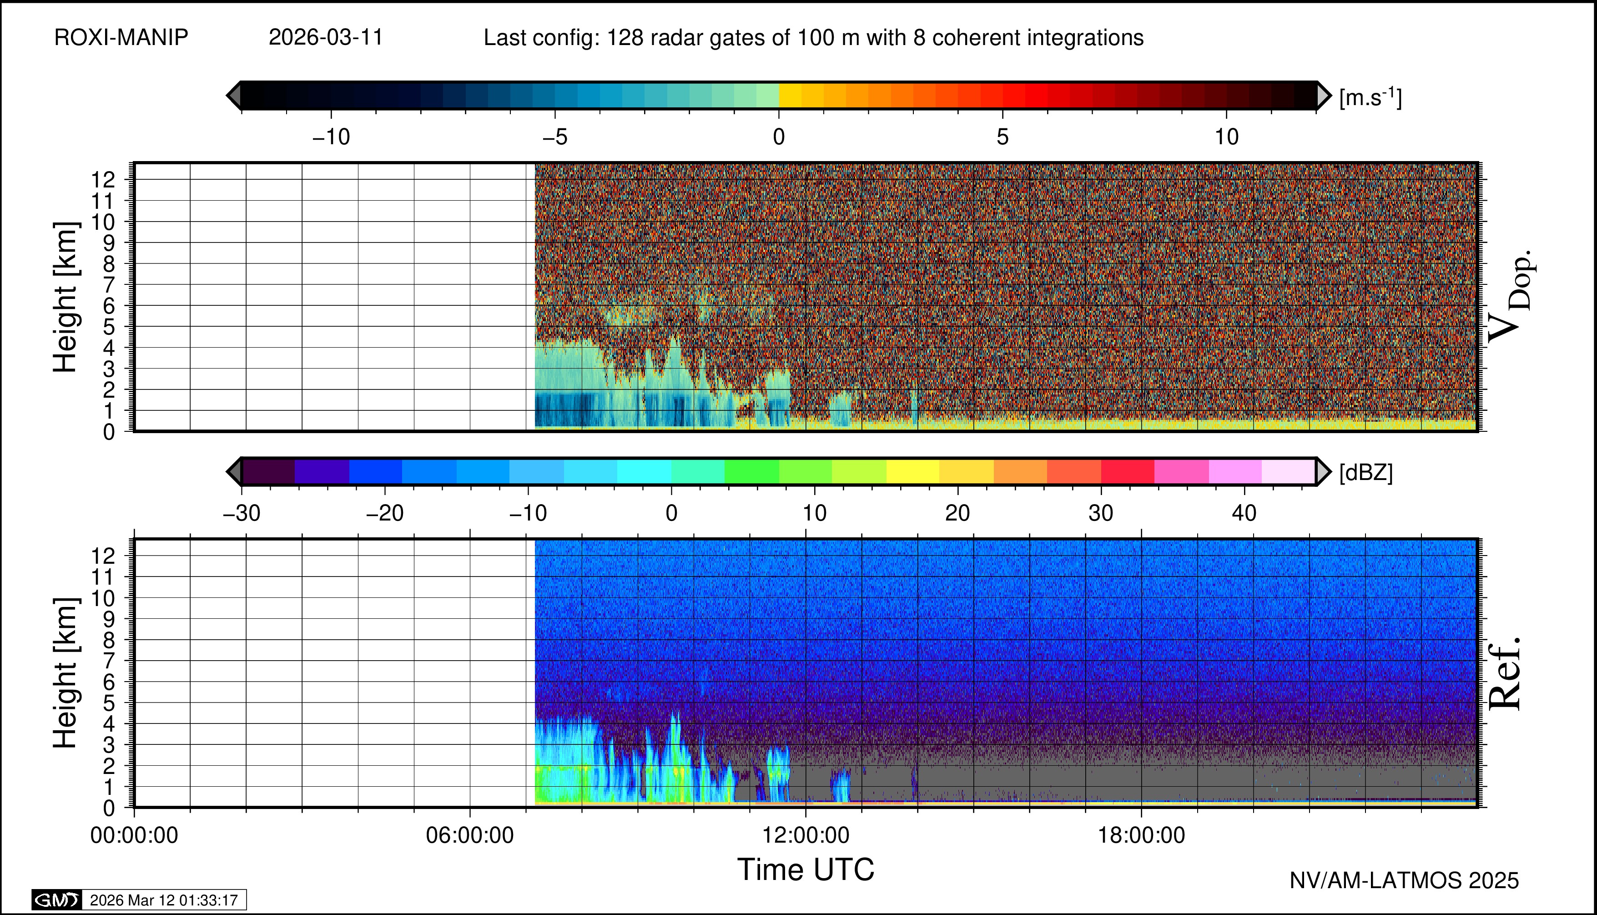Click the [dBZ] unit label
1597x915 pixels.
(x=1366, y=473)
